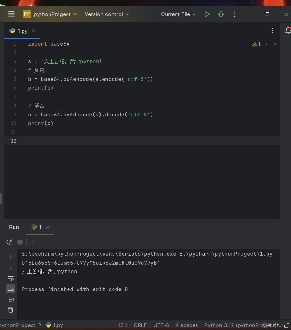
Task: Change line separator by clicking CRLF
Action: coord(140,325)
